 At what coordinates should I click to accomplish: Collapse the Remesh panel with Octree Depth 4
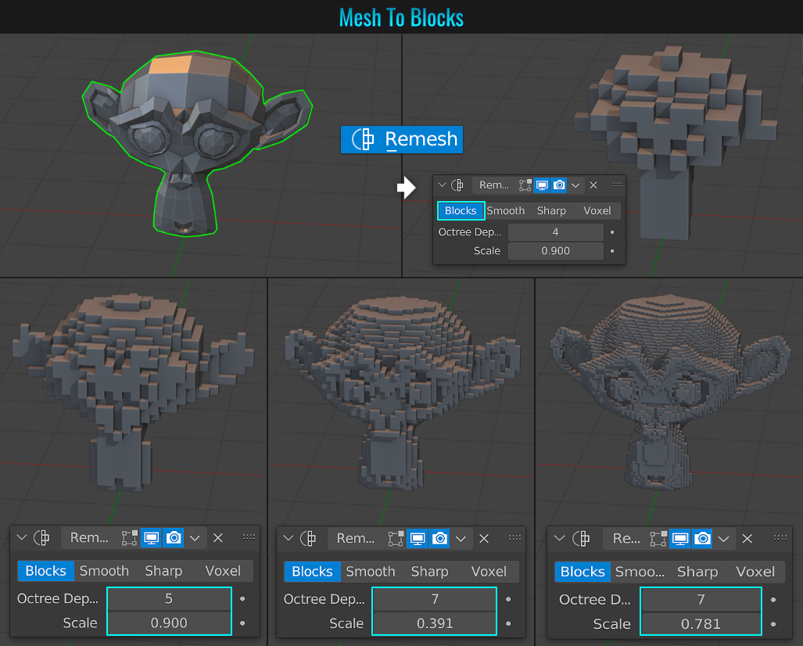442,185
